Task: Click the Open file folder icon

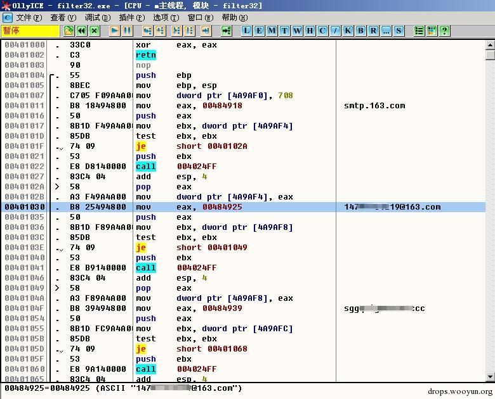Action: pos(69,30)
